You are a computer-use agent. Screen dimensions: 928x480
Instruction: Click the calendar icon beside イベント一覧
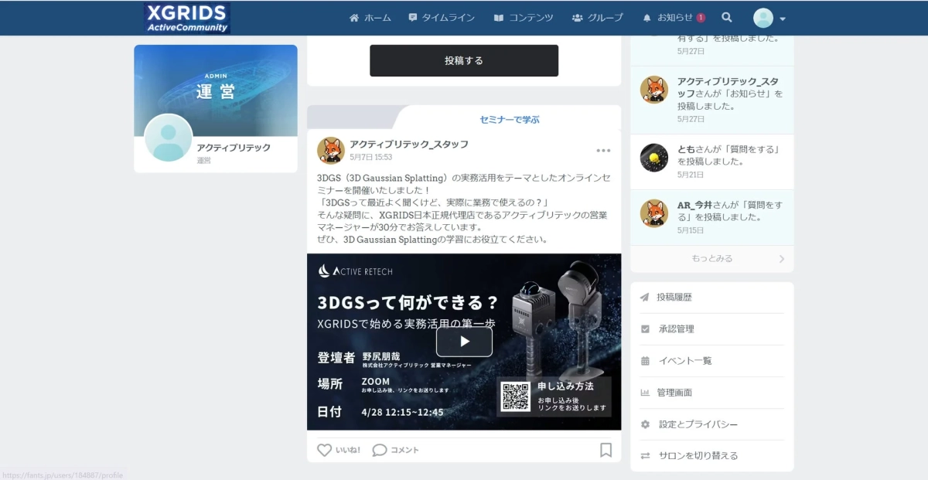(x=645, y=361)
